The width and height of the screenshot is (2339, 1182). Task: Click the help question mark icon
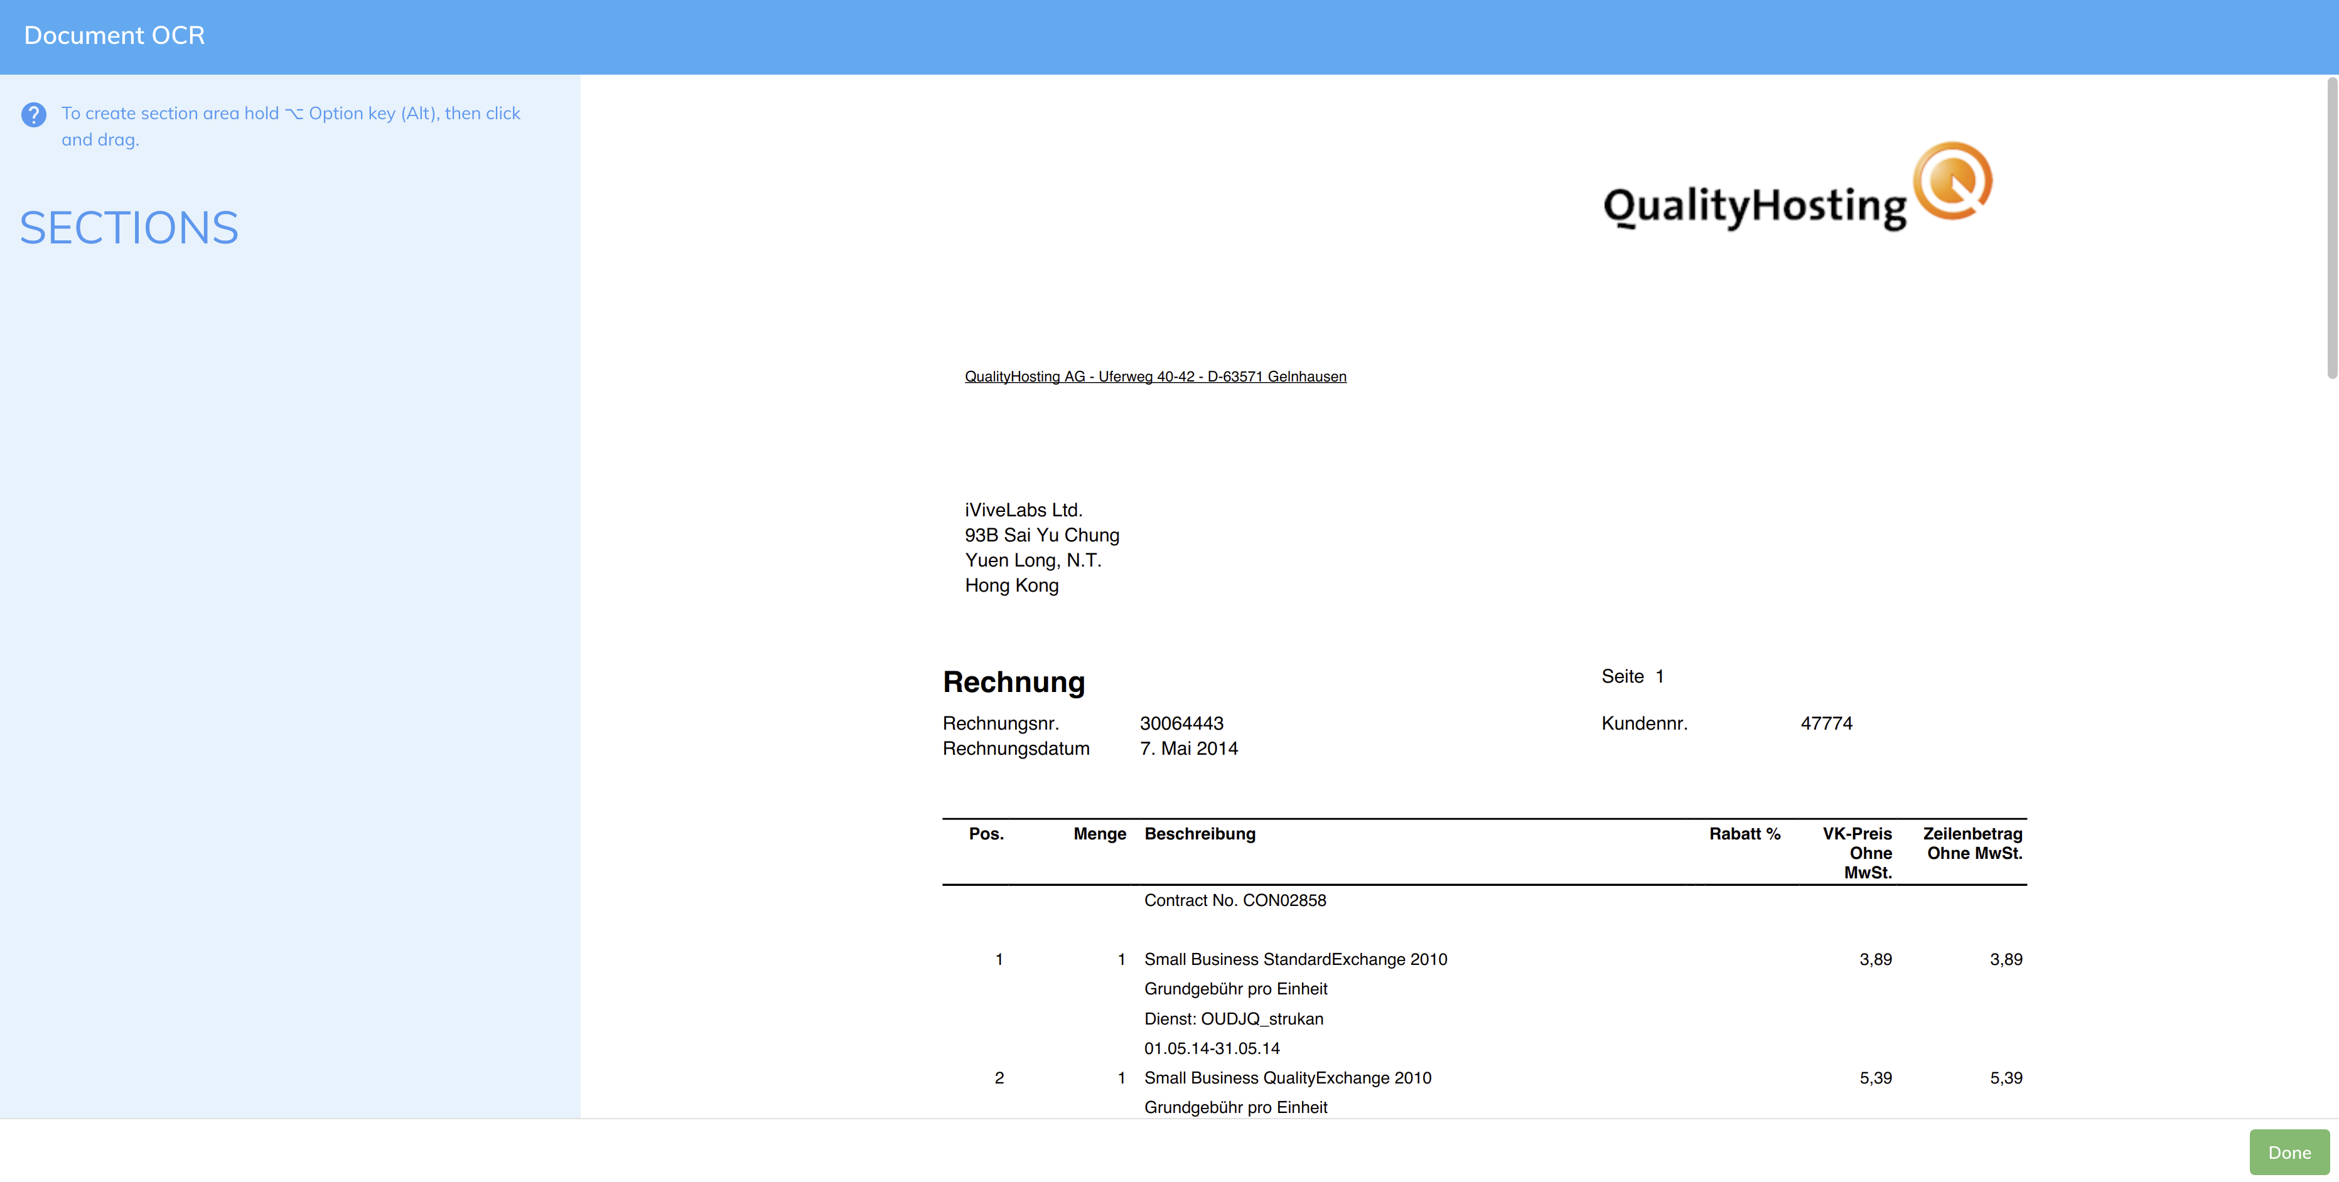click(x=34, y=115)
